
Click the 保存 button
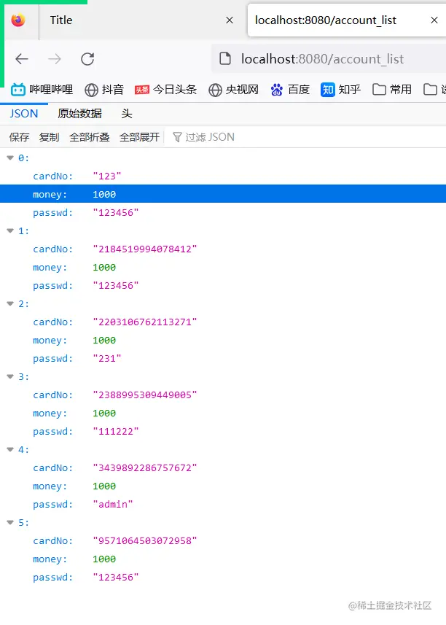coord(19,137)
